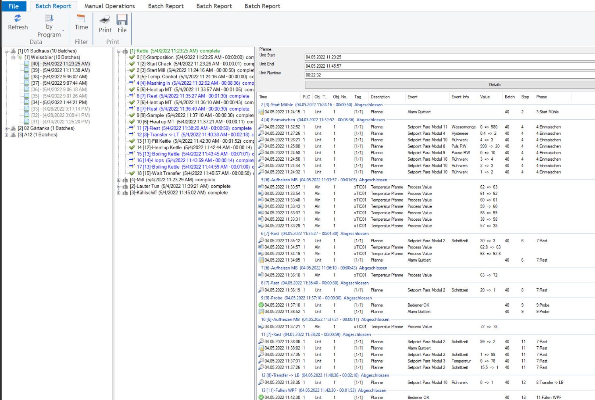
Task: Open the 6 [7]-Rast section header link
Action: tap(270, 234)
